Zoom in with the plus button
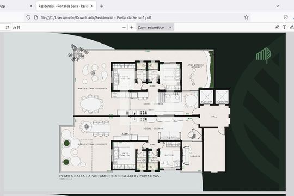The width and height of the screenshot is (294, 196). pos(132,27)
